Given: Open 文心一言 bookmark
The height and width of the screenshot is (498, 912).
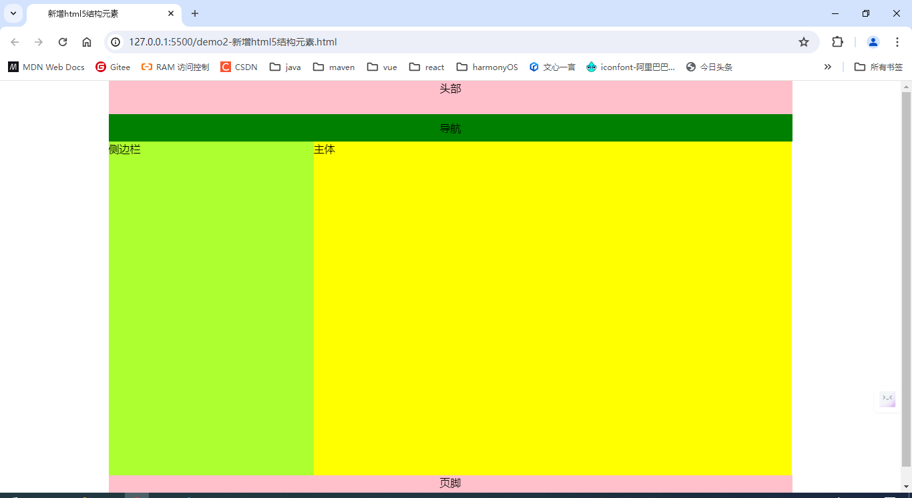Looking at the screenshot, I should pyautogui.click(x=552, y=67).
